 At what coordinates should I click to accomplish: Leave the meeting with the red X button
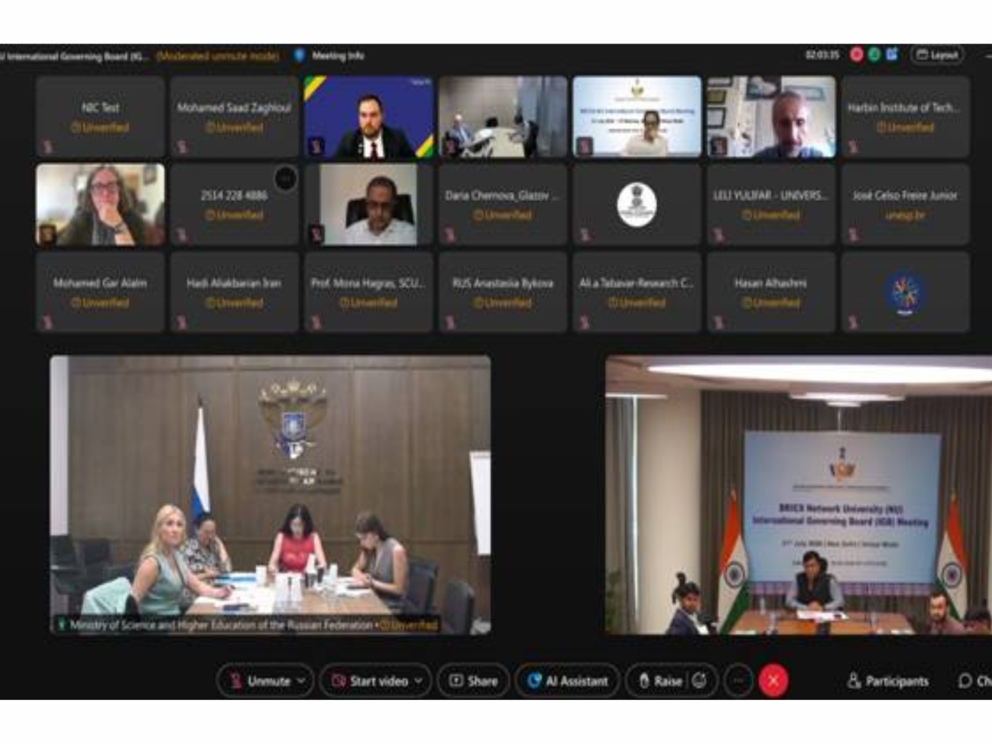tap(773, 681)
